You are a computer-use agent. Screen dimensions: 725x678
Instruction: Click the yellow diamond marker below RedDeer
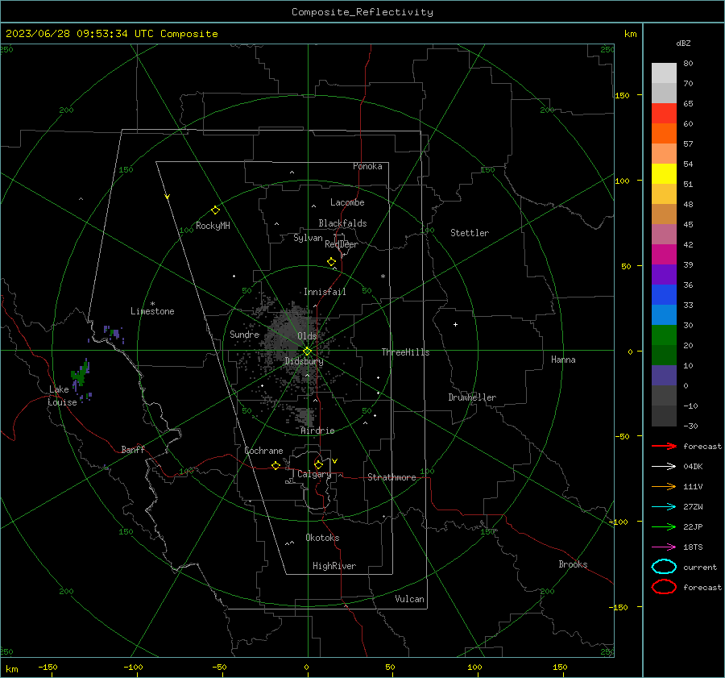331,262
